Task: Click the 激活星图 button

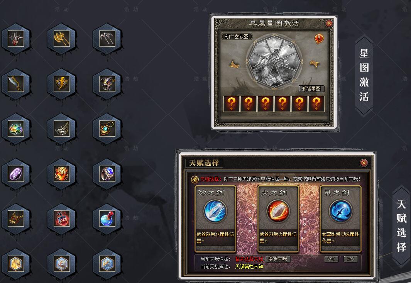Action: [311, 89]
